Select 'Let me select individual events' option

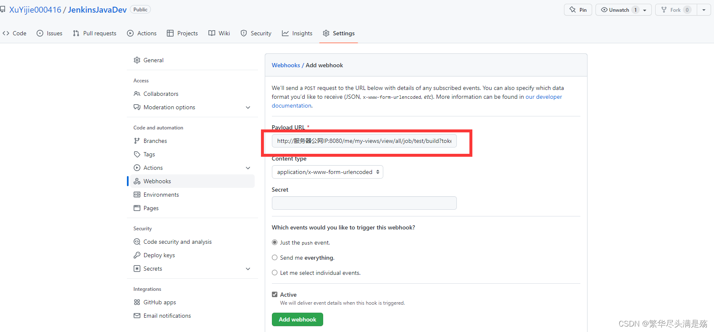275,273
